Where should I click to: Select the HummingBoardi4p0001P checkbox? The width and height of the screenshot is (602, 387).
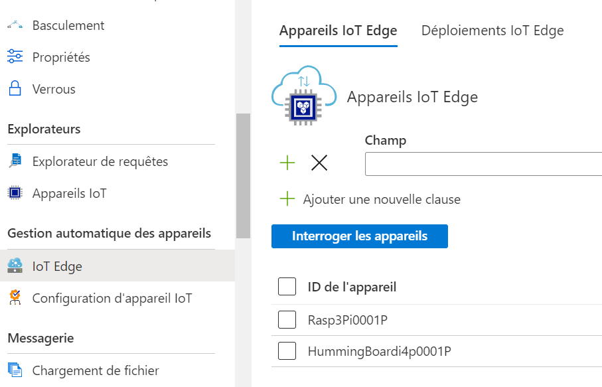(287, 350)
